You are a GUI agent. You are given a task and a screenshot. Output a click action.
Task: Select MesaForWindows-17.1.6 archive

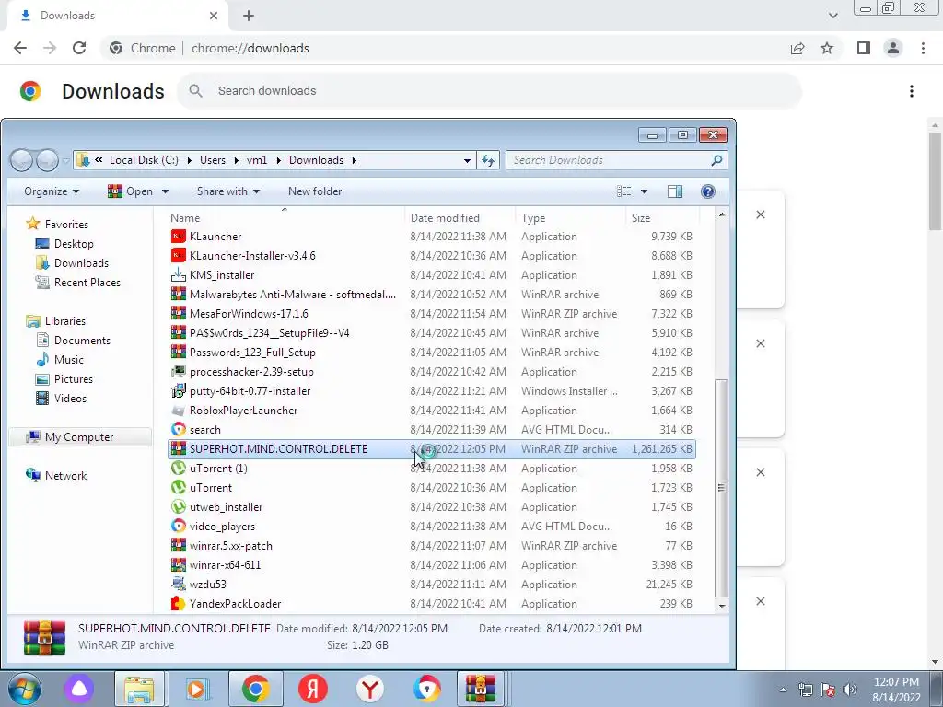click(249, 314)
